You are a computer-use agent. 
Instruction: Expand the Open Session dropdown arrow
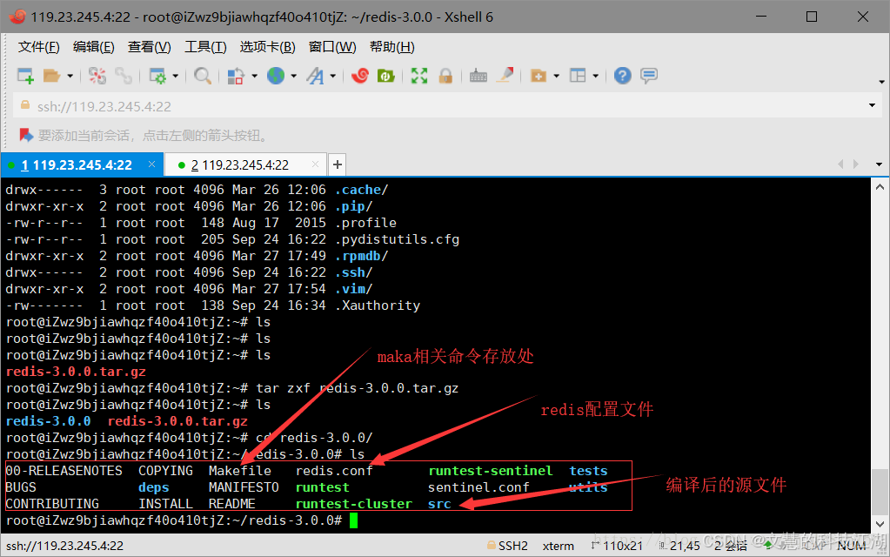(x=70, y=76)
